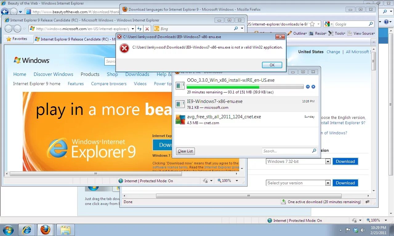Expand the front IE address bar dropdown
This screenshot has width=394, height=236.
(133, 29)
